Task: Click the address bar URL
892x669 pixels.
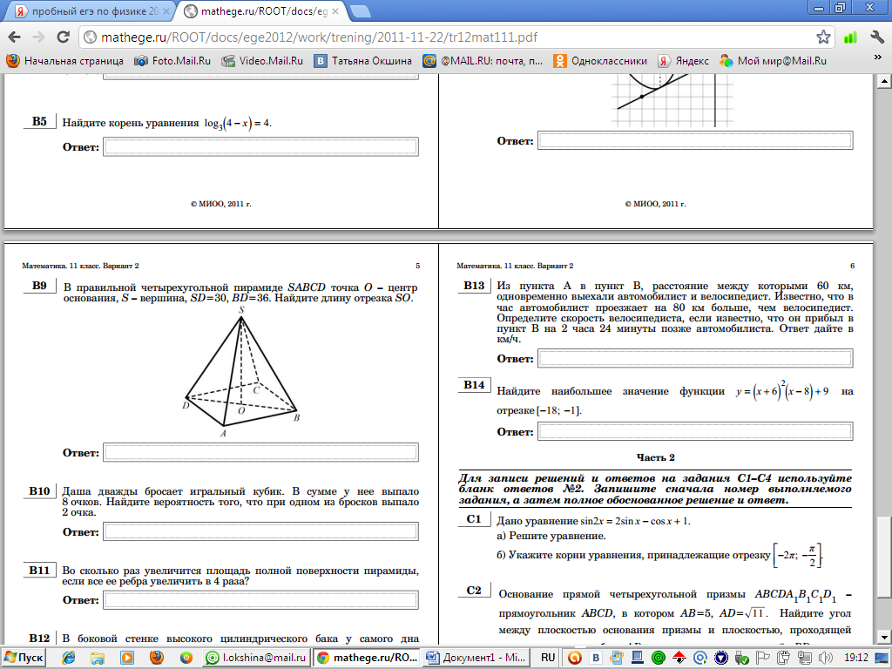Action: (319, 37)
